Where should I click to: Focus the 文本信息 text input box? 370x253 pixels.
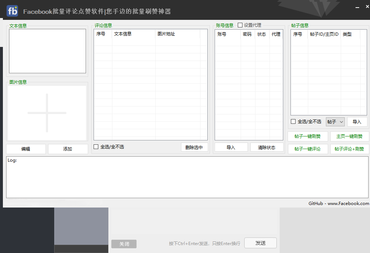(47, 51)
